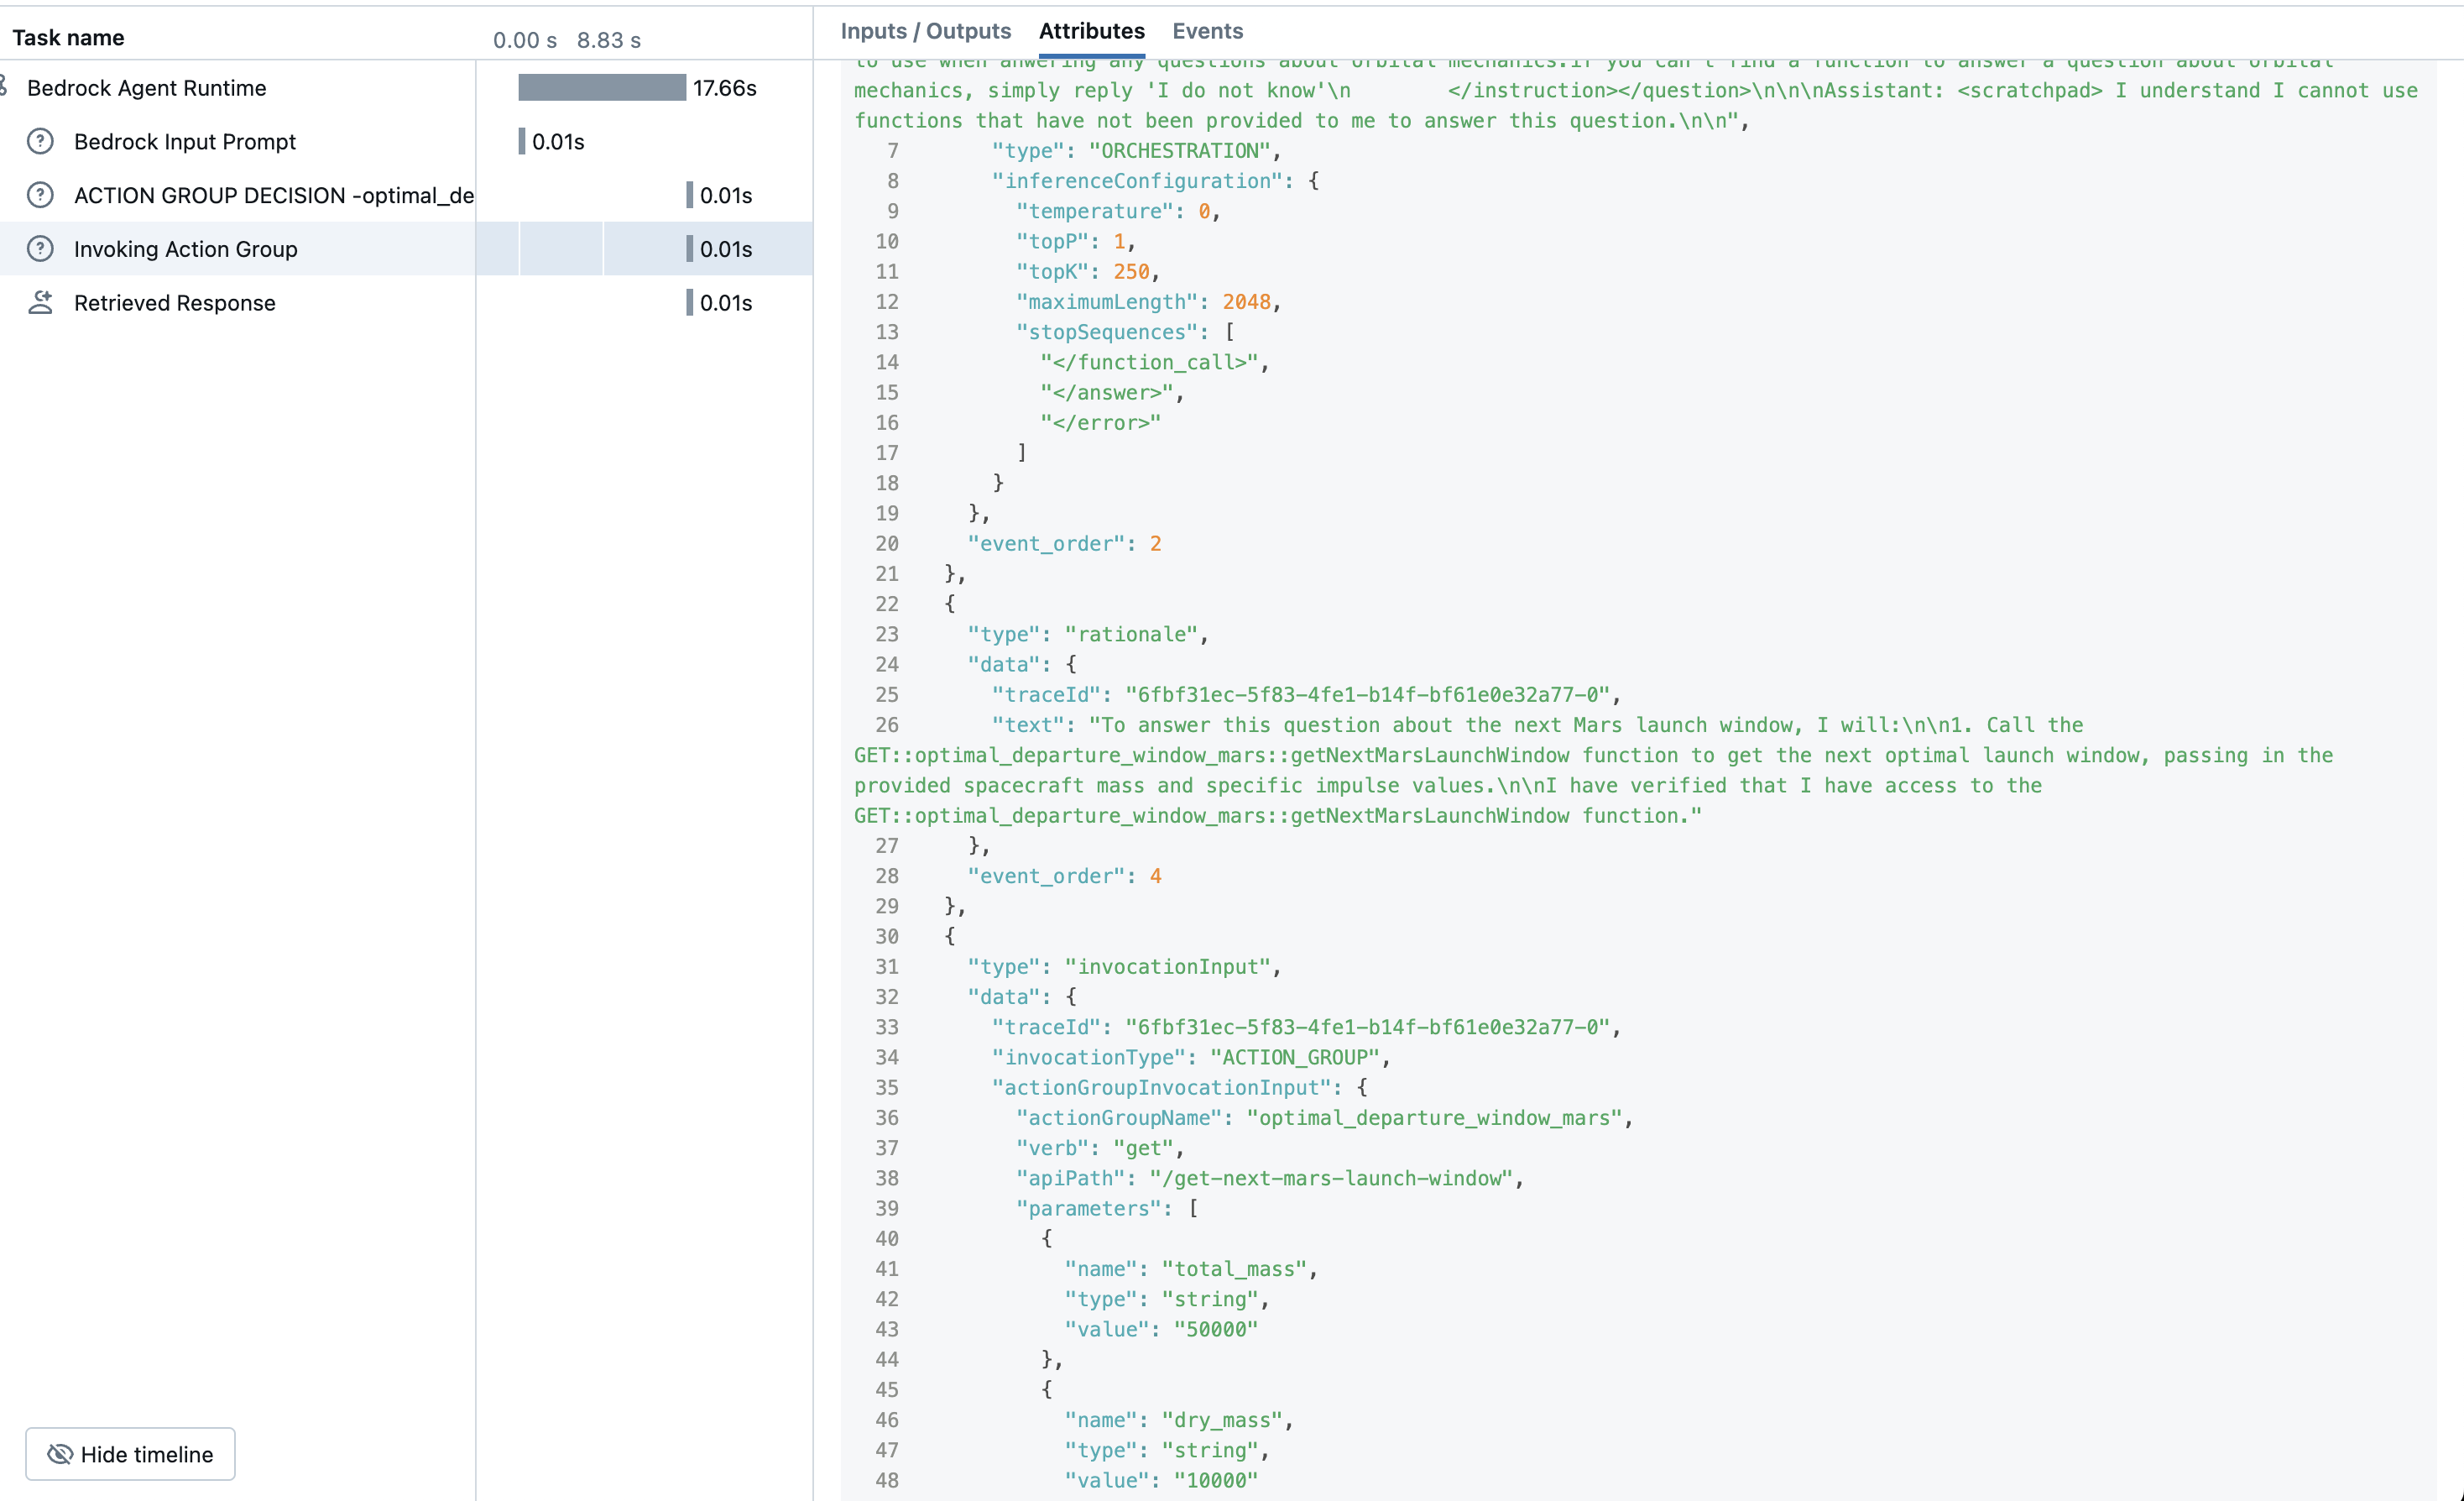Select the Bedrock Input Prompt task
Viewport: 2464px width, 1501px height.
coord(185,142)
